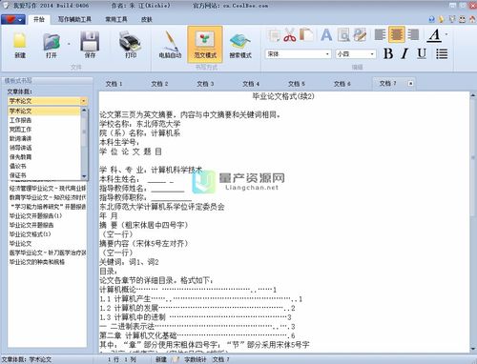Viewport: 477px width, 364px height.
Task: Click the face icon in top-right corner
Action: pos(462,19)
